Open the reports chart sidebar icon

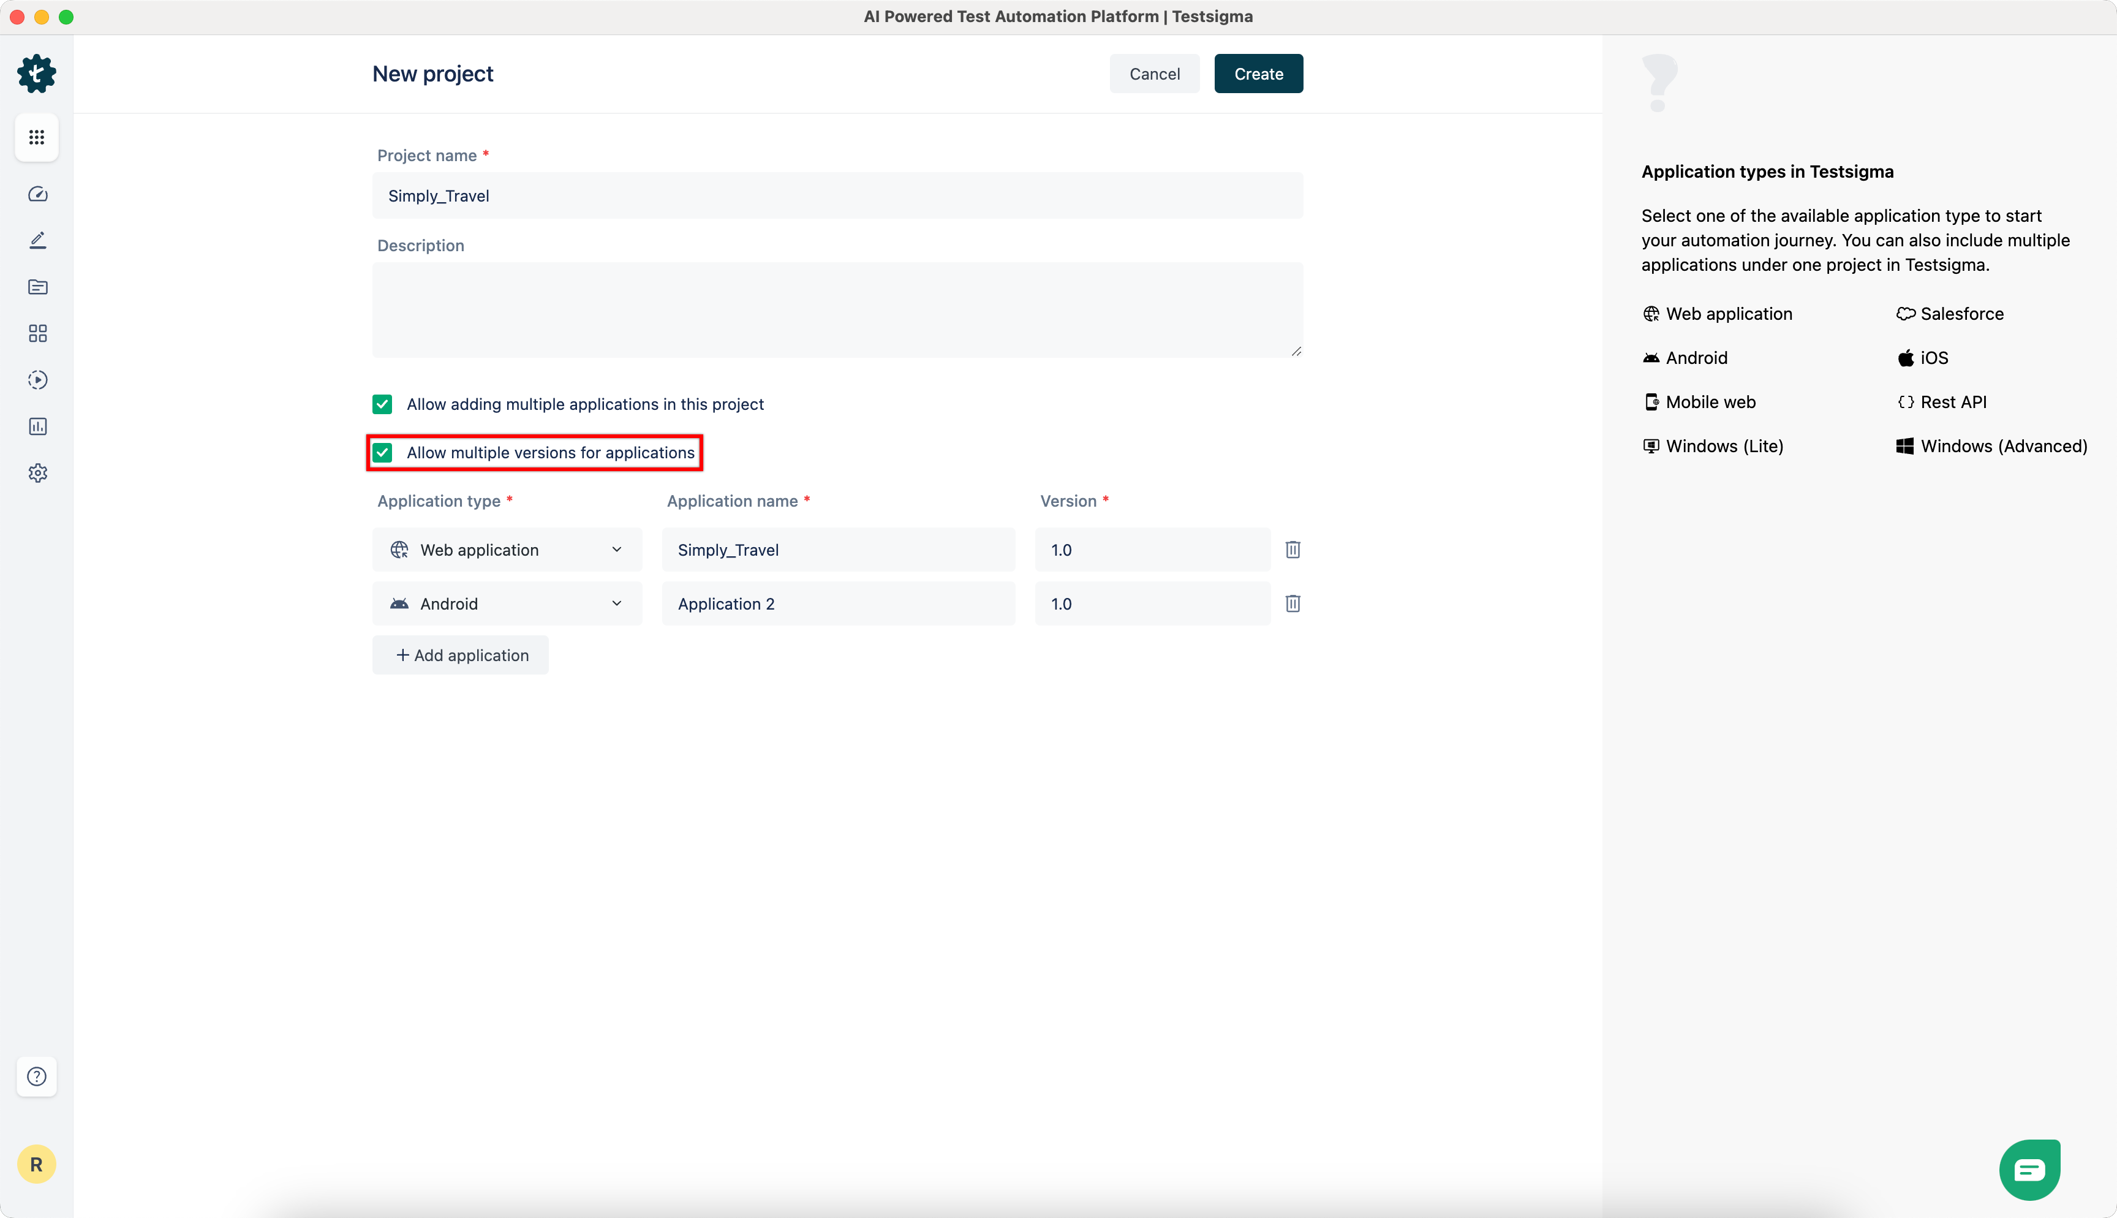coord(37,426)
